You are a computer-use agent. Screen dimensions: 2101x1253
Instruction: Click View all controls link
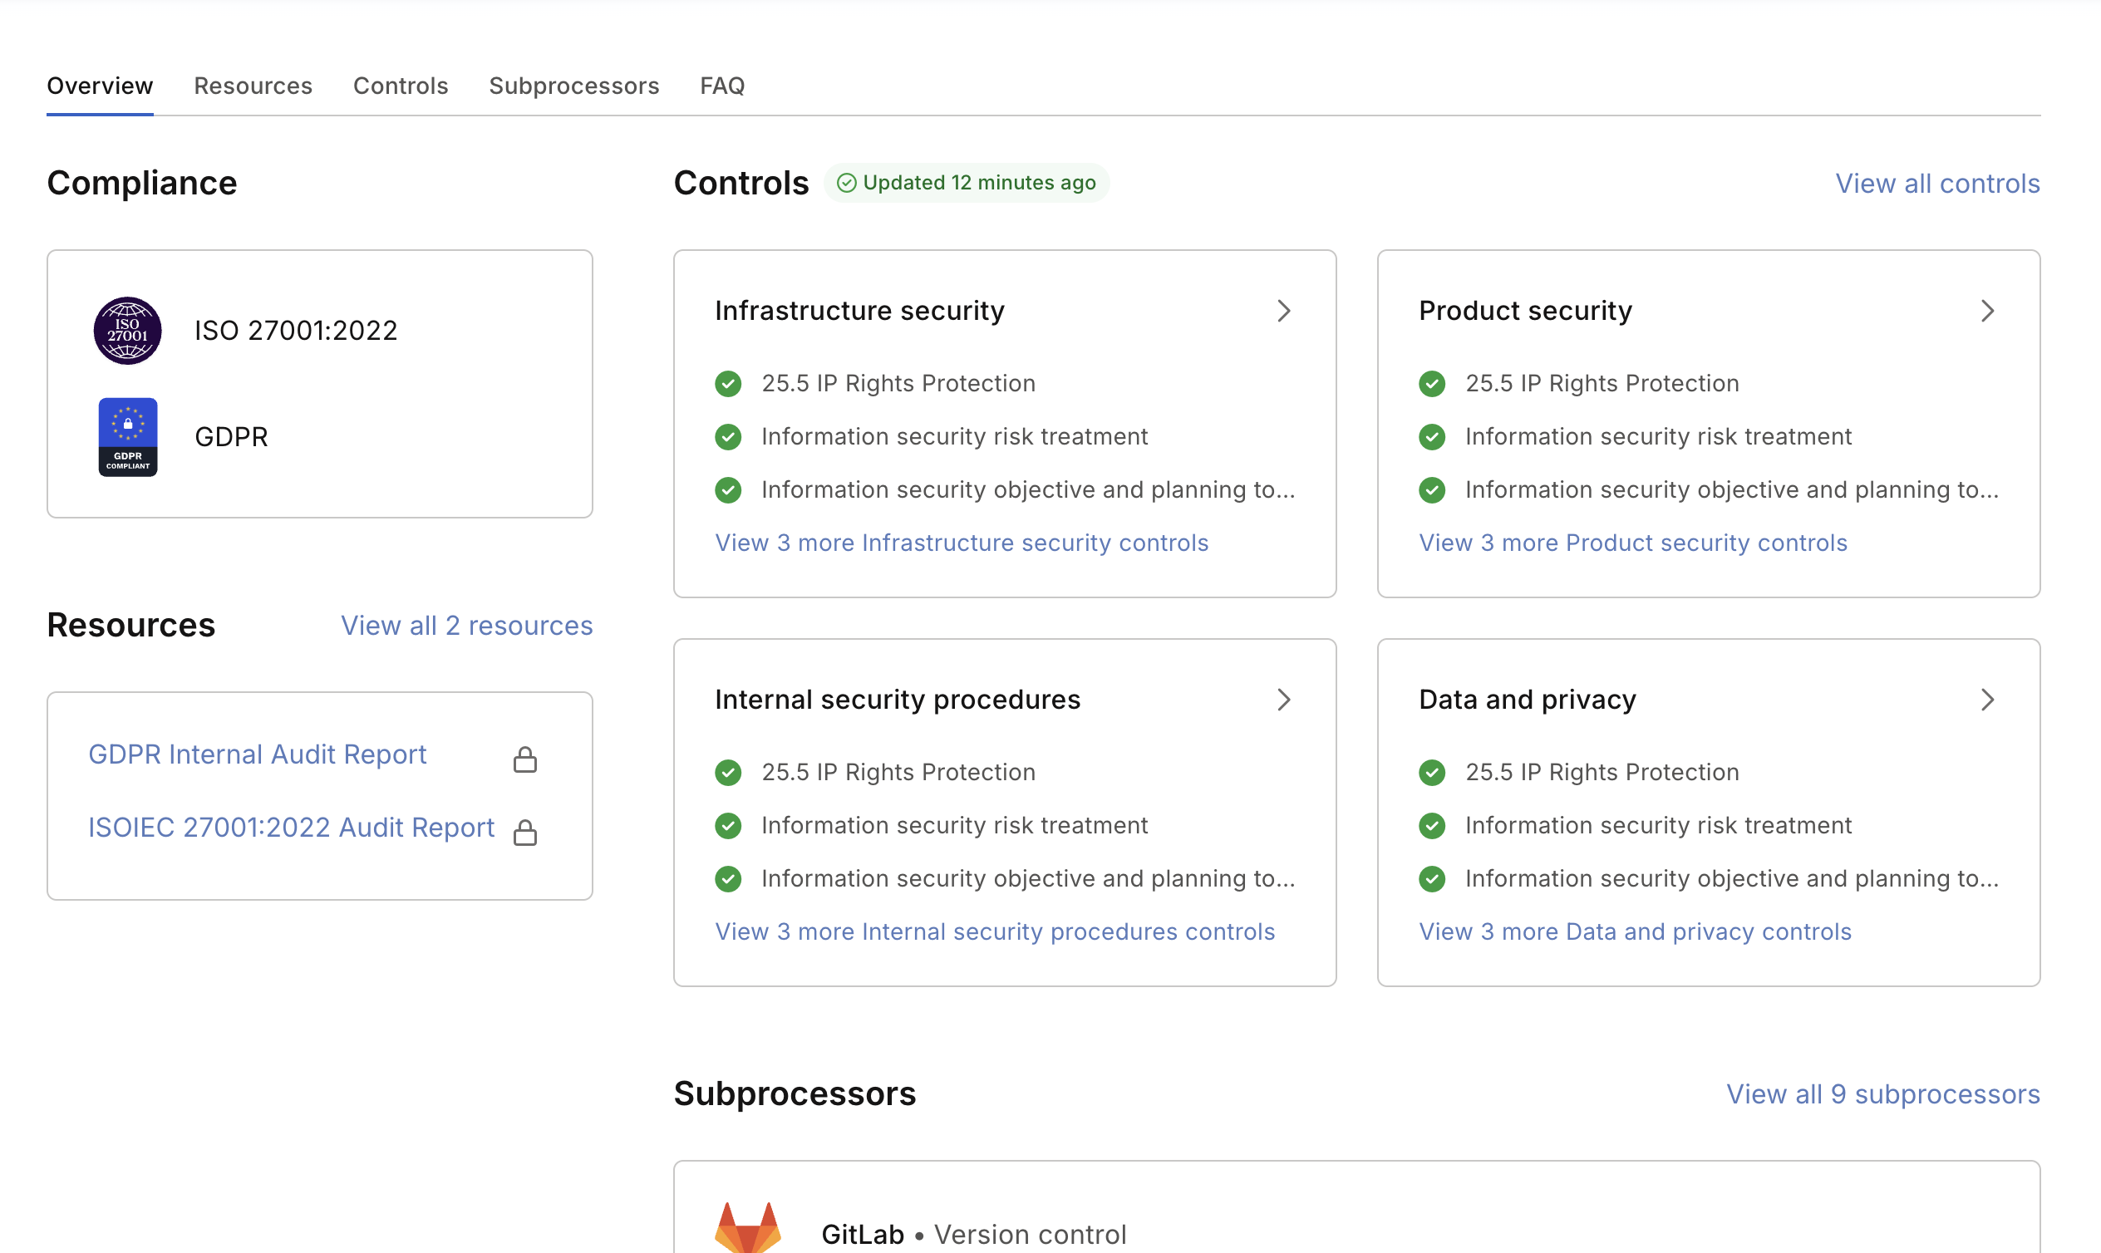[1937, 184]
